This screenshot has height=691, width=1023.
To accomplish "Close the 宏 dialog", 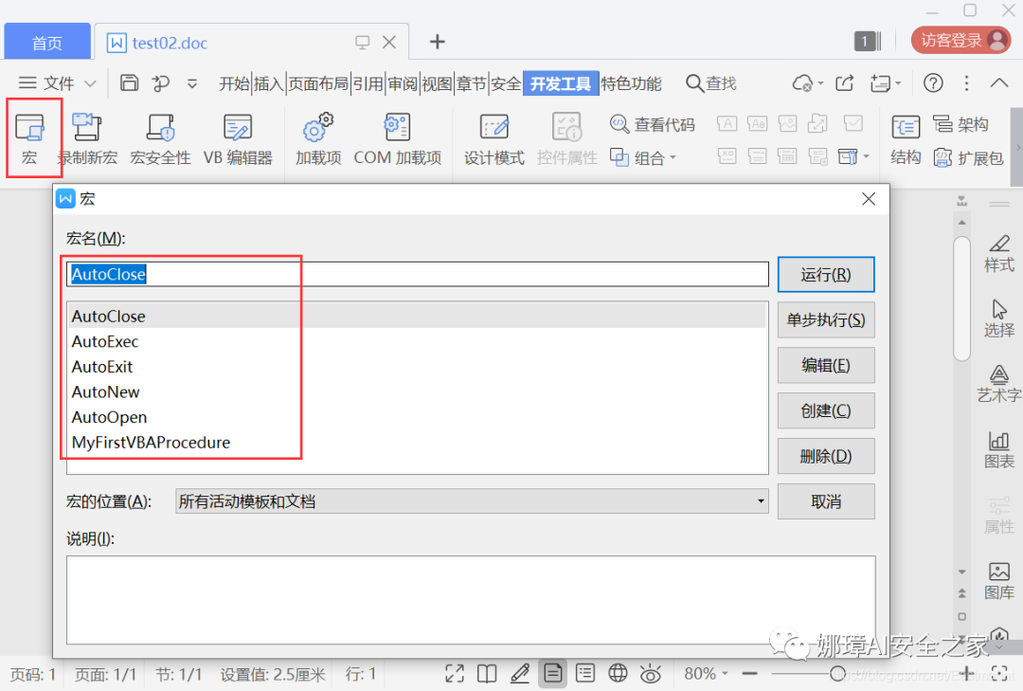I will point(869,199).
